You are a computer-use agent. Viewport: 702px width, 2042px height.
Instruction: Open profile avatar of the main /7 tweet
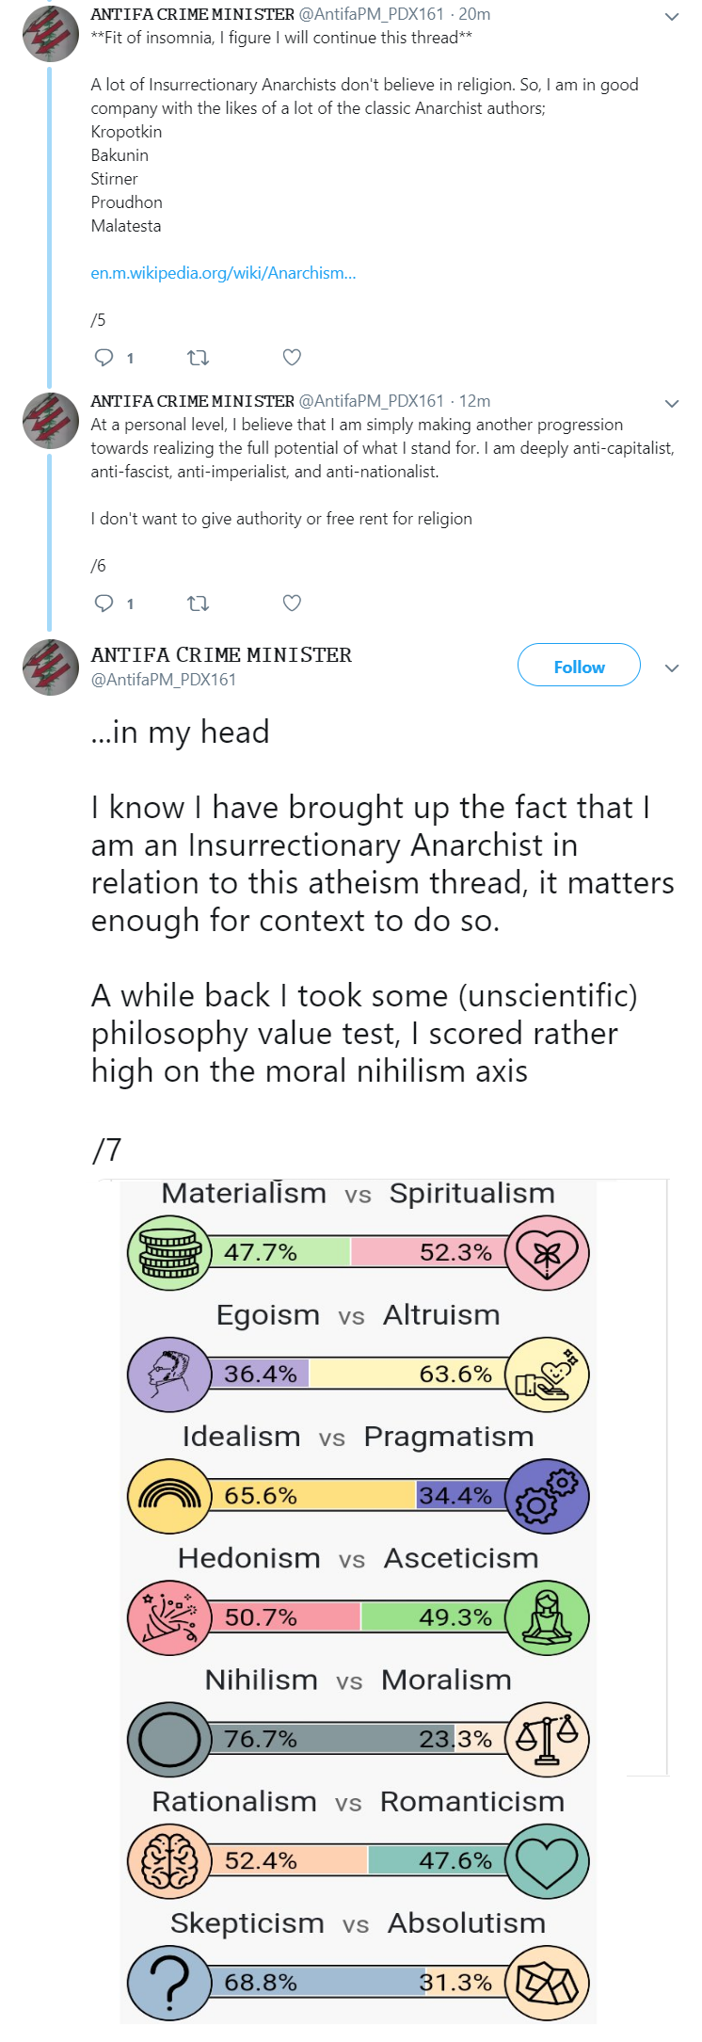coord(51,667)
